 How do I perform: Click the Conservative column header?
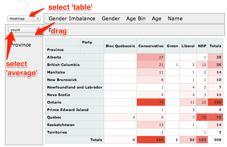point(151,46)
